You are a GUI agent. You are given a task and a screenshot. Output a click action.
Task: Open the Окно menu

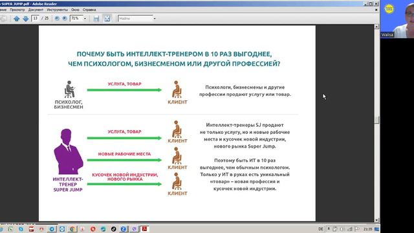[x=75, y=10]
